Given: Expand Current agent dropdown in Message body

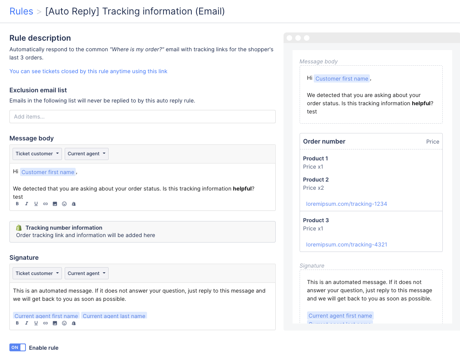Looking at the screenshot, I should 87,154.
